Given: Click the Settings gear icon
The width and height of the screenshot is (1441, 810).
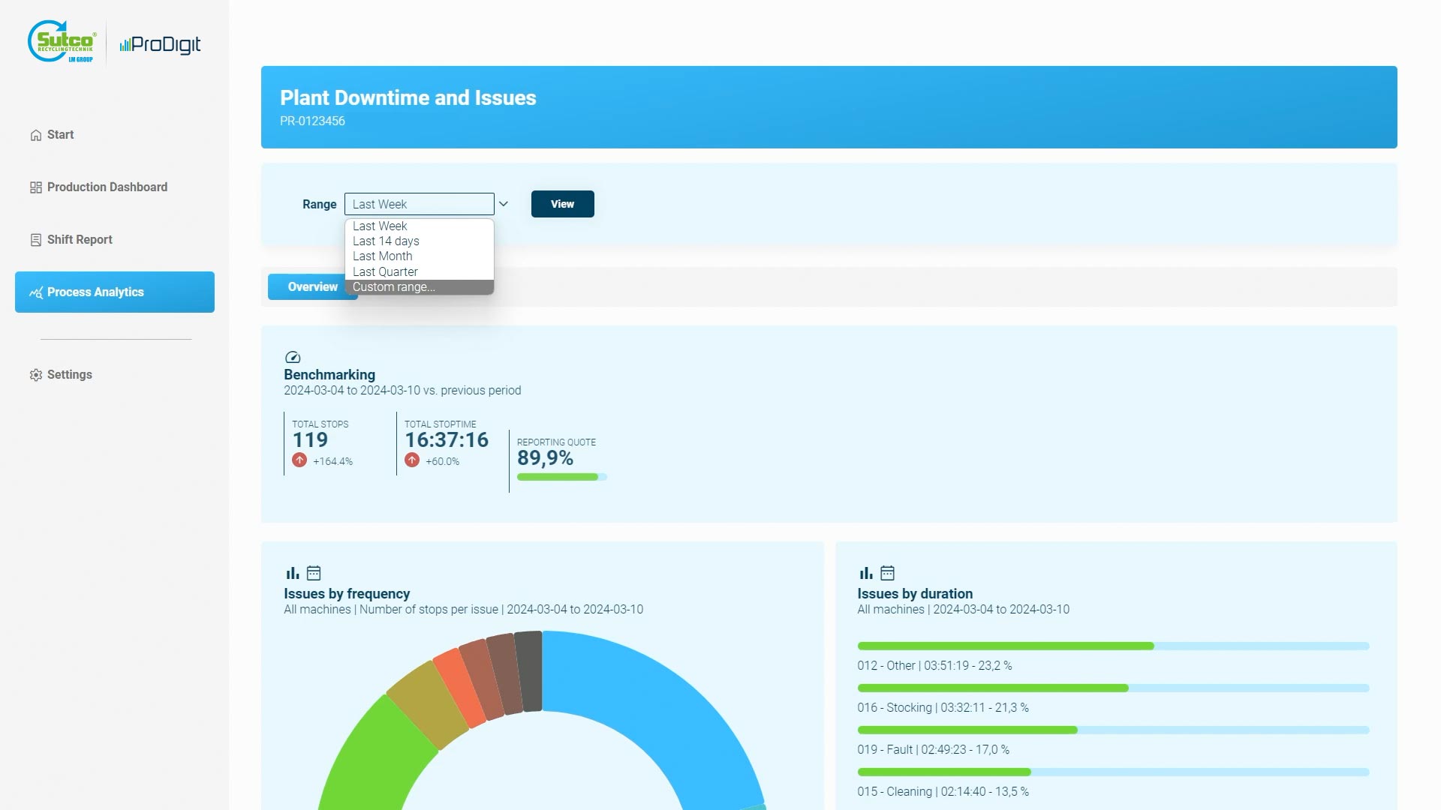Looking at the screenshot, I should click(x=35, y=375).
